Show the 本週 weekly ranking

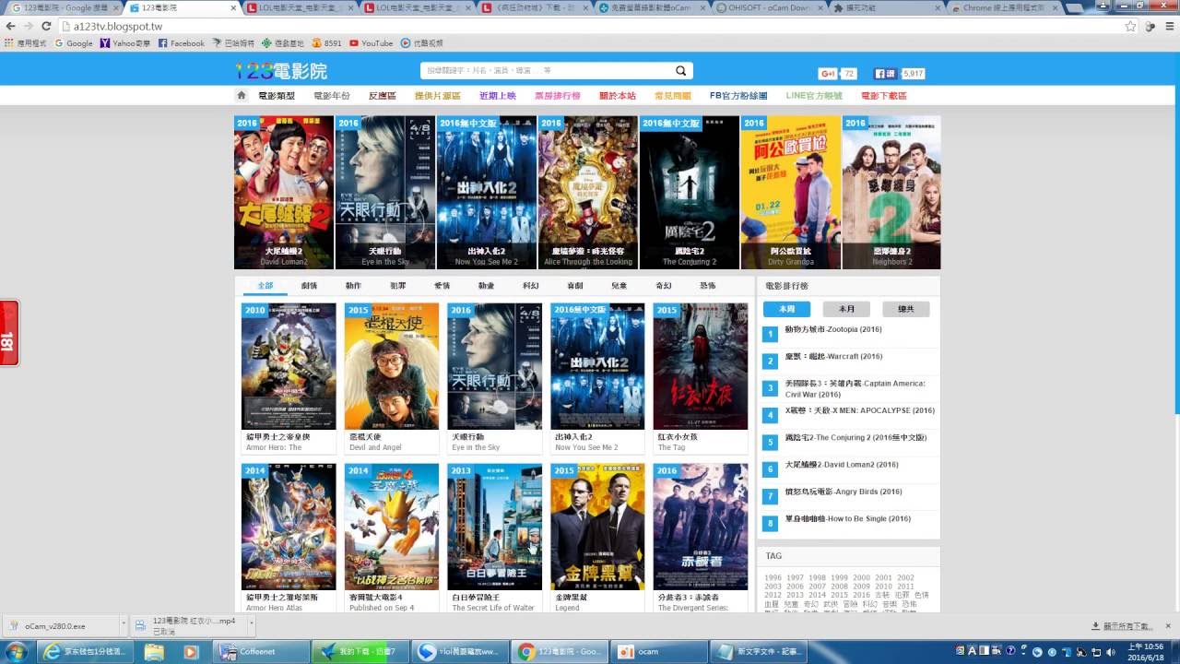786,309
